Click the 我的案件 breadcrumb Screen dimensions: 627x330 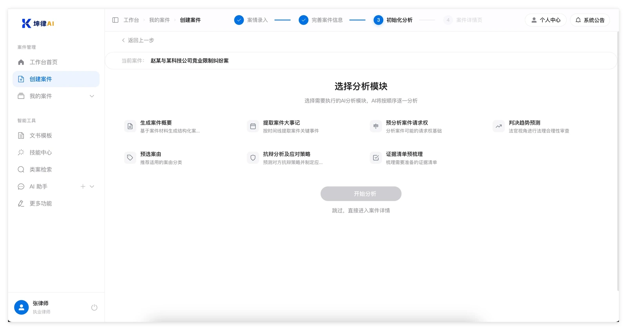[x=159, y=20]
